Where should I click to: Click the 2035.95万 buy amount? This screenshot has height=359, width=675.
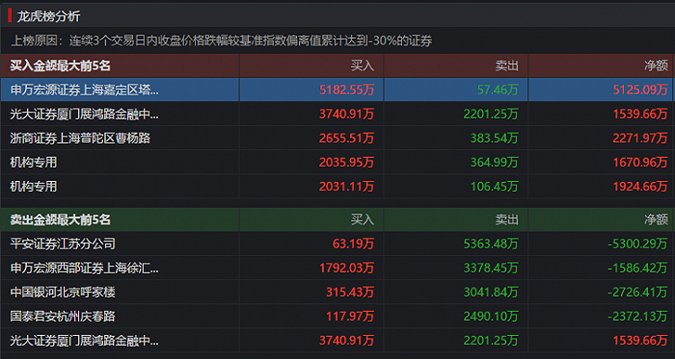(346, 163)
